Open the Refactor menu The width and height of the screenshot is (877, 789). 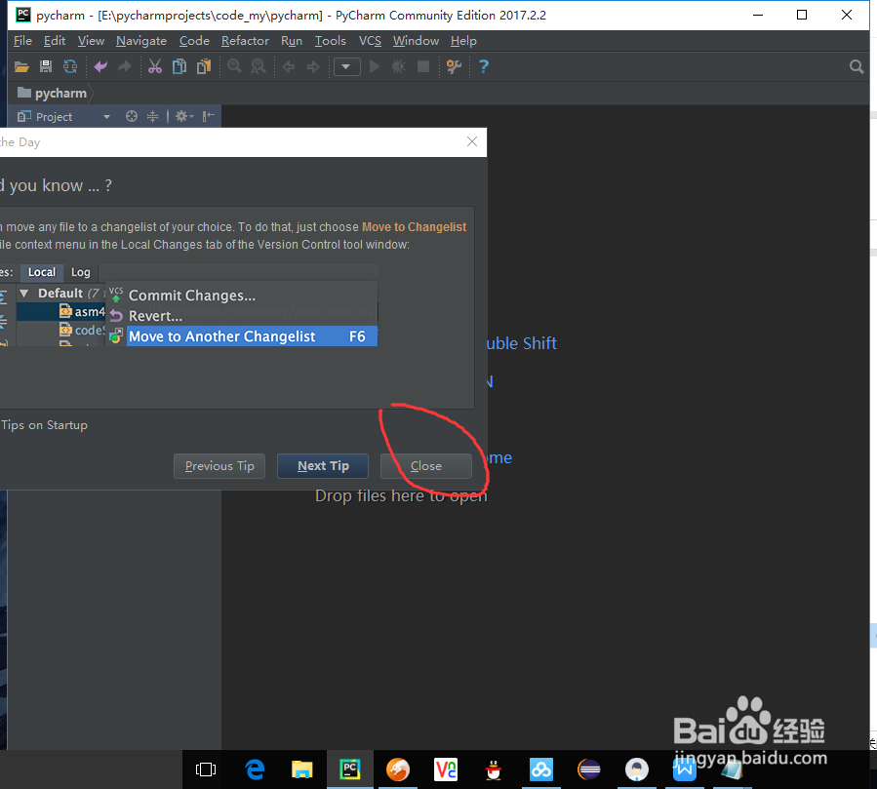[245, 41]
